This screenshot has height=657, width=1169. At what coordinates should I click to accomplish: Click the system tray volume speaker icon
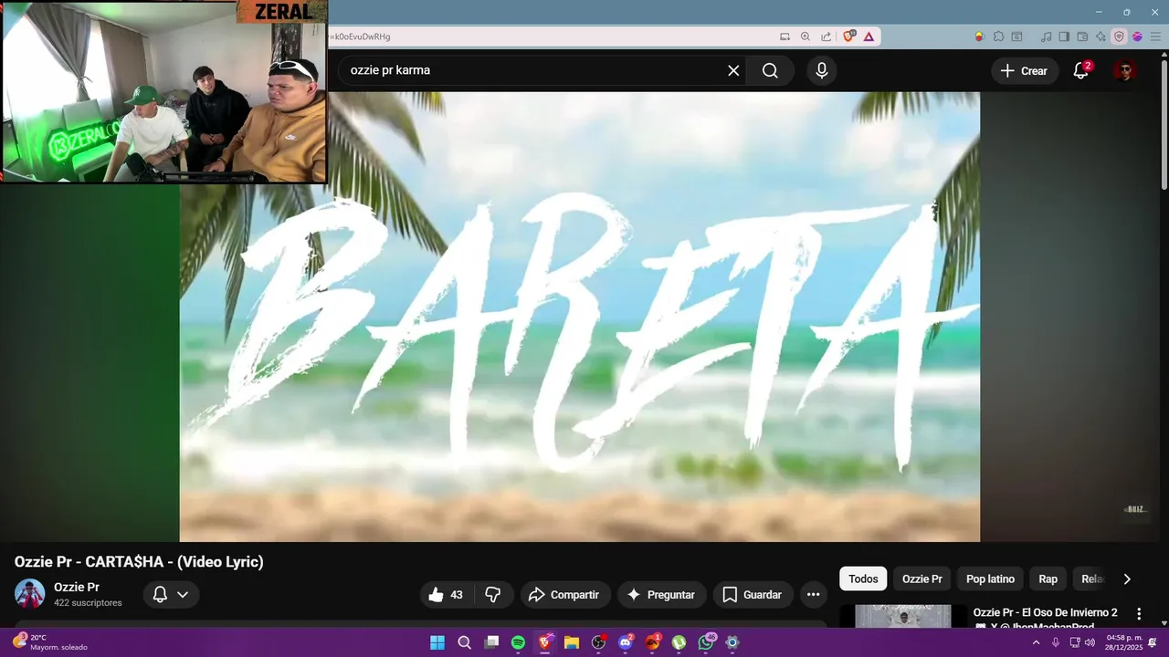point(1090,642)
